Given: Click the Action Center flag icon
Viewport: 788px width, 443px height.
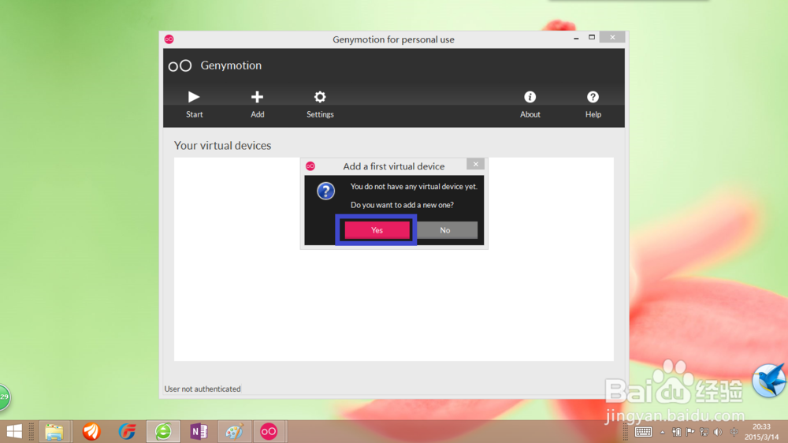Looking at the screenshot, I should tap(690, 432).
